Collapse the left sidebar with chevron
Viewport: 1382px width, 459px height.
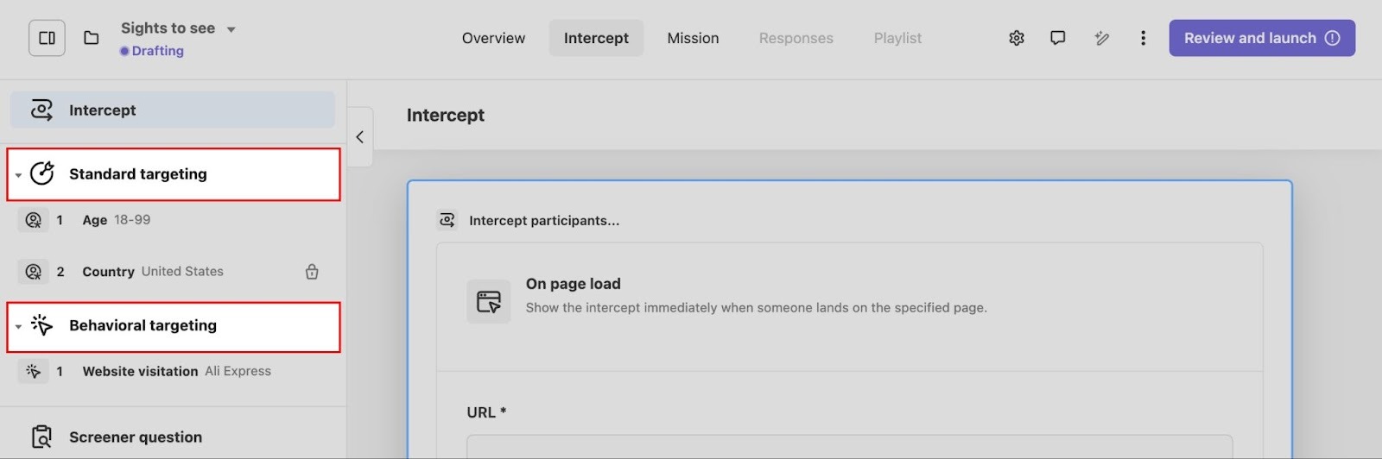click(360, 136)
